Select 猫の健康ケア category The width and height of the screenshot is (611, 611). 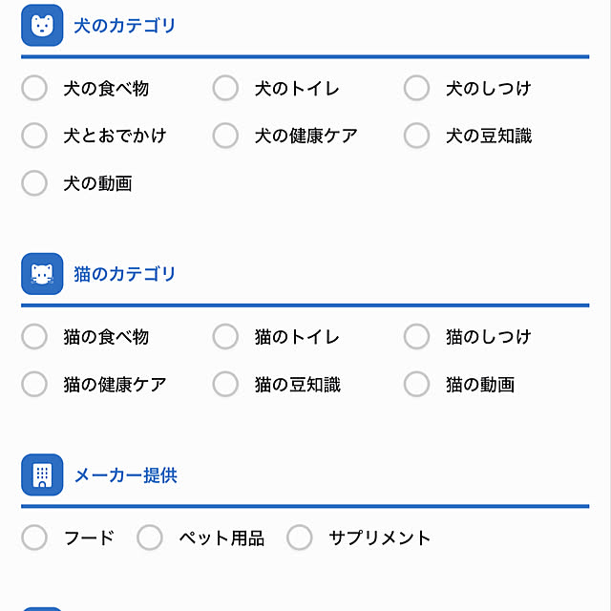(x=34, y=385)
